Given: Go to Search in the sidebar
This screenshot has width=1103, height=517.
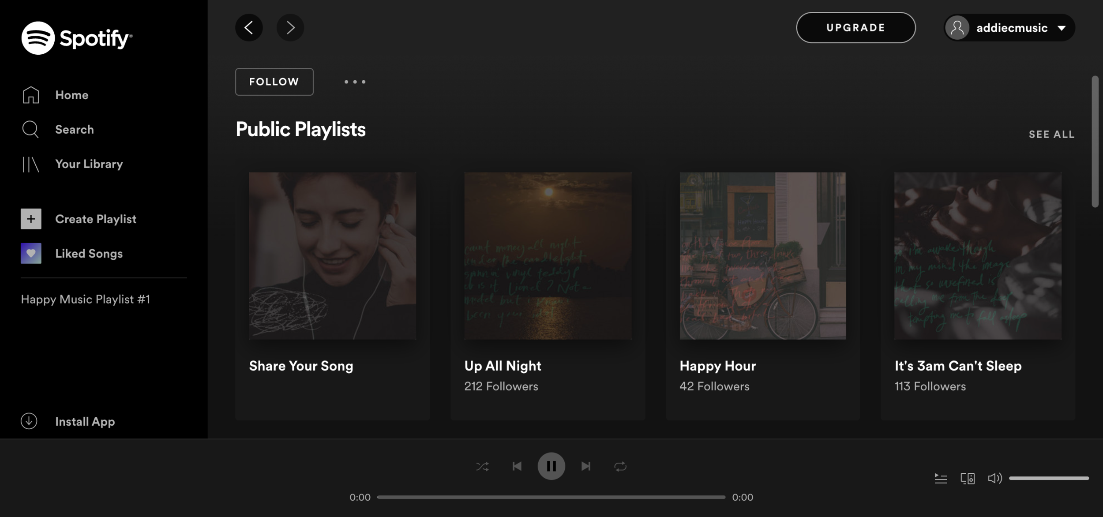Looking at the screenshot, I should 74,129.
